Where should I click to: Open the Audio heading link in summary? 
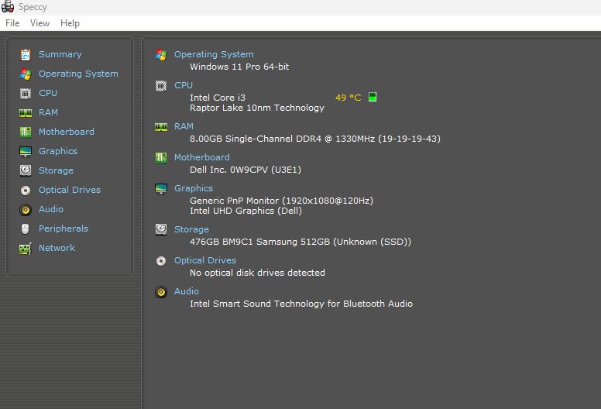tap(187, 291)
